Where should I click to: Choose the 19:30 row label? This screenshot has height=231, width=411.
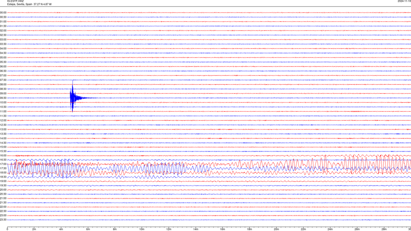3,185
